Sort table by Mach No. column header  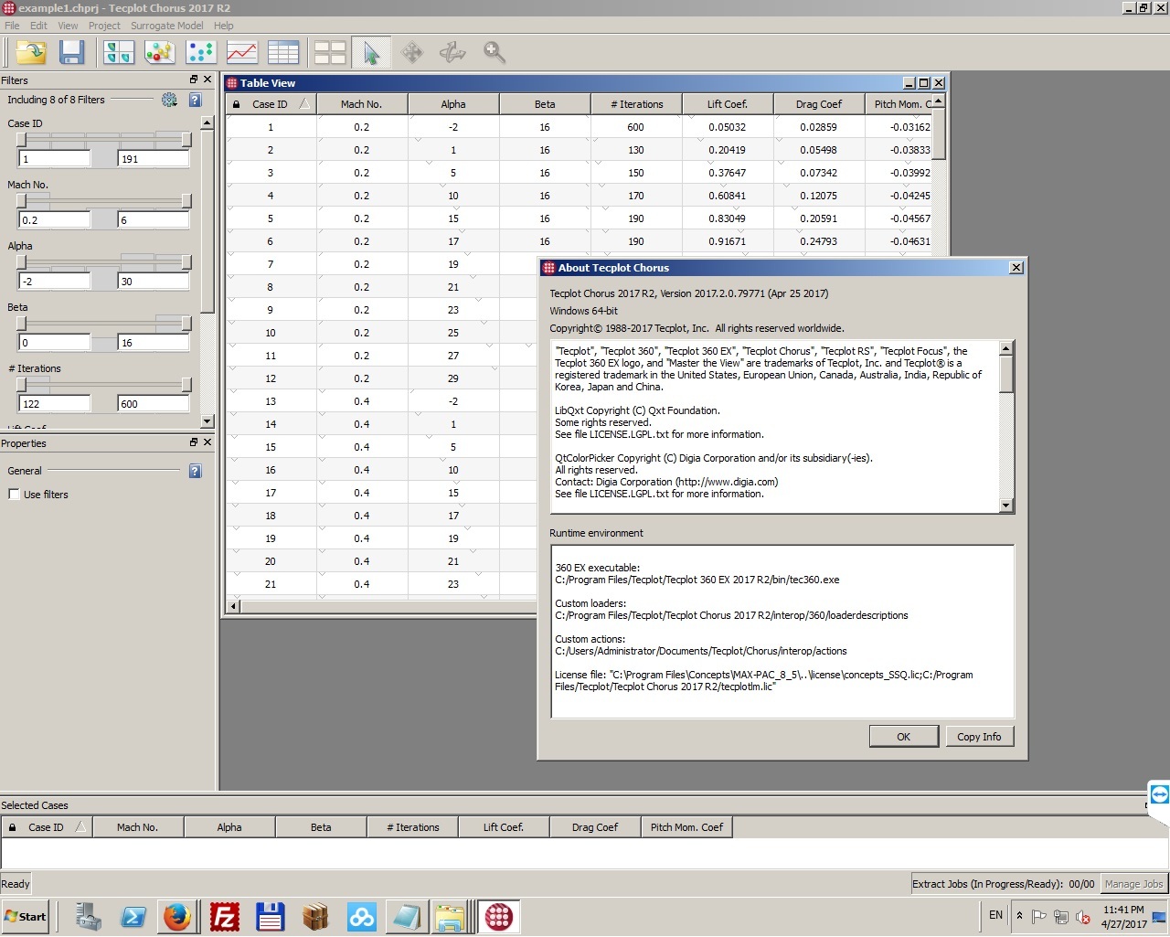point(362,104)
